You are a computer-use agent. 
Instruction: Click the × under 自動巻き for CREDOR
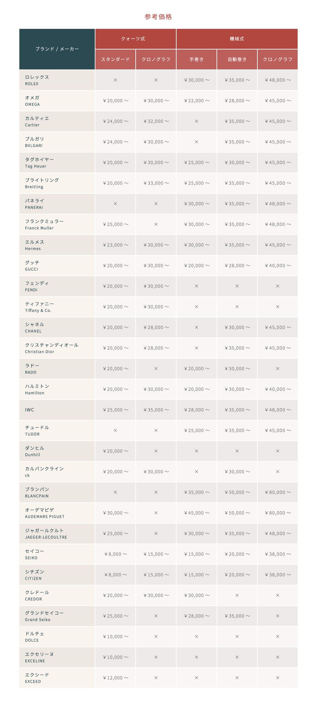(237, 595)
